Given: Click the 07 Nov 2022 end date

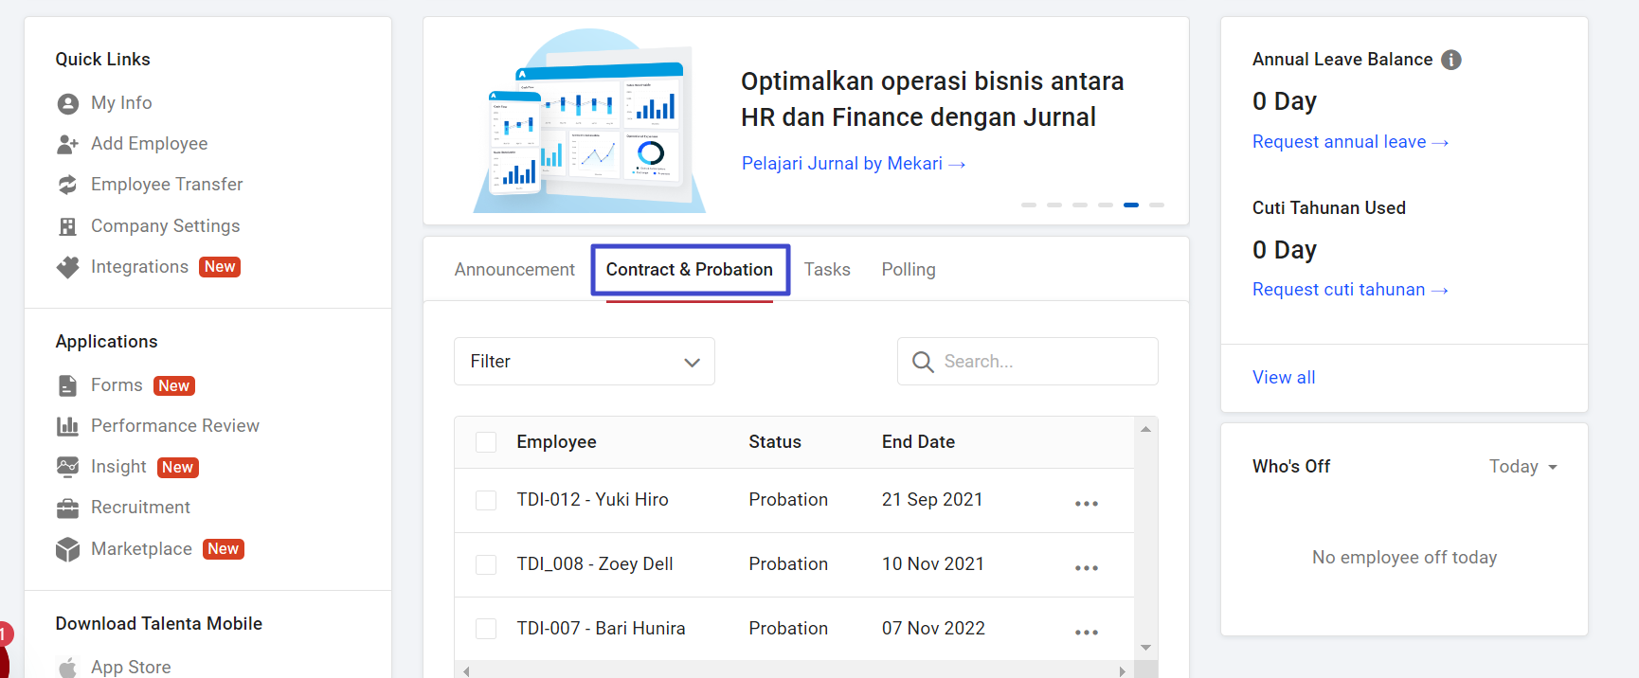Looking at the screenshot, I should (x=933, y=629).
